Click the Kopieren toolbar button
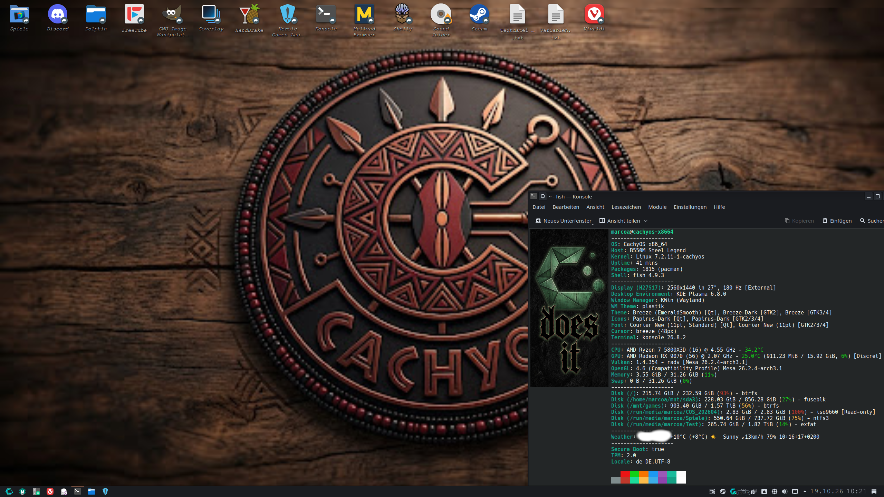Image resolution: width=884 pixels, height=497 pixels. pos(799,221)
